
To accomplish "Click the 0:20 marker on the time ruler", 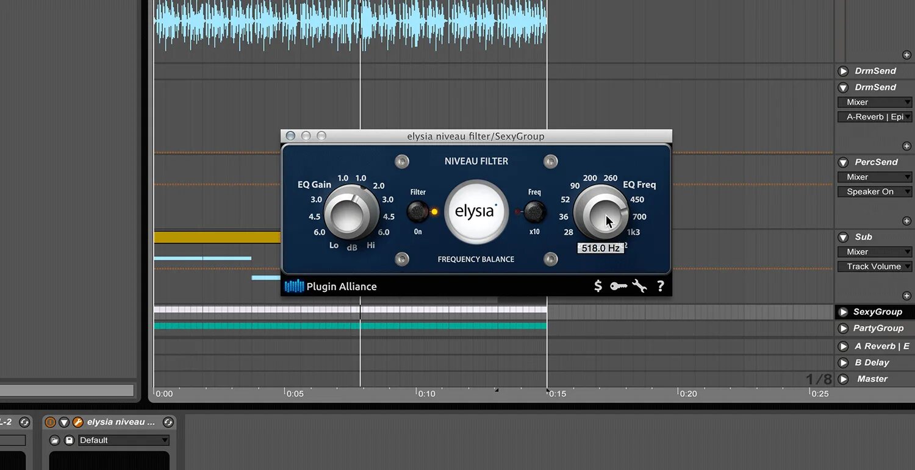I will pos(688,394).
